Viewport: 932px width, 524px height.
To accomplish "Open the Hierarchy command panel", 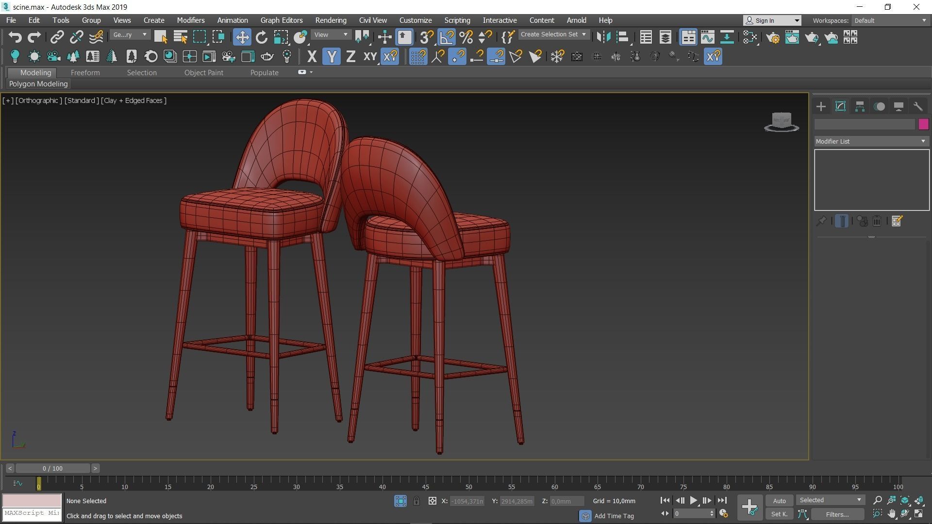I will pos(860,107).
